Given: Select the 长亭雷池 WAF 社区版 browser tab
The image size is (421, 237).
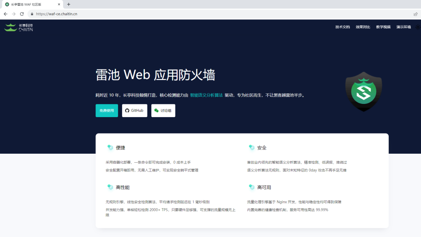Looking at the screenshot, I should pyautogui.click(x=32, y=4).
